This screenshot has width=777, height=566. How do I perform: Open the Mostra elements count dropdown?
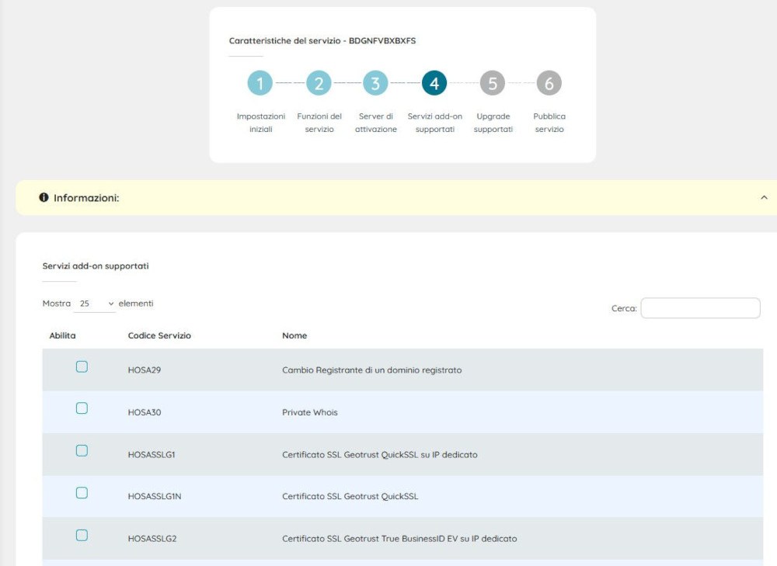tap(95, 304)
